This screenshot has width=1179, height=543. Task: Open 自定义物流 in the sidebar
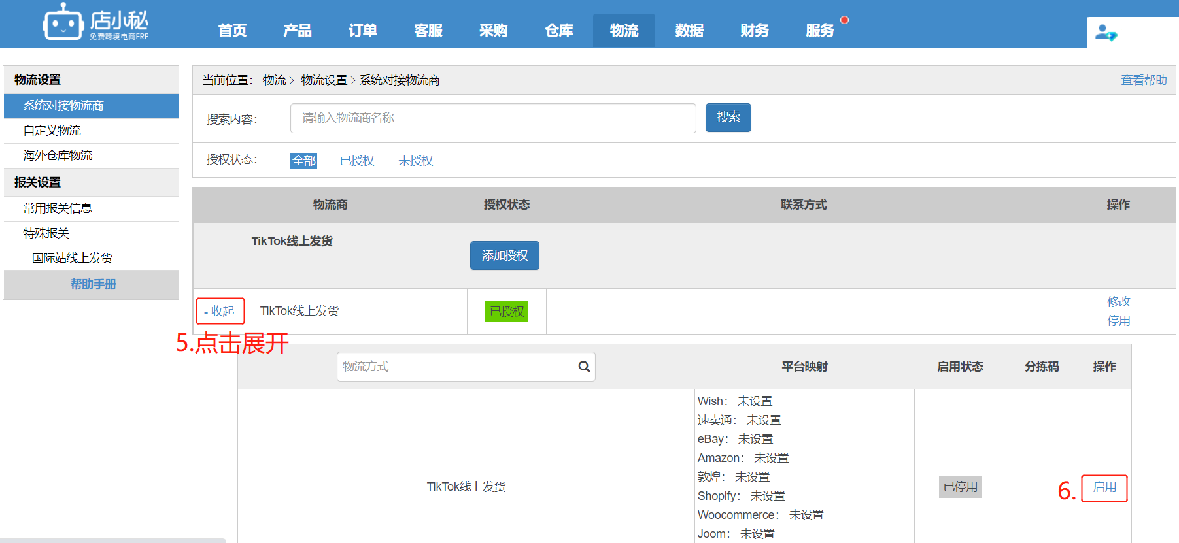coord(91,131)
